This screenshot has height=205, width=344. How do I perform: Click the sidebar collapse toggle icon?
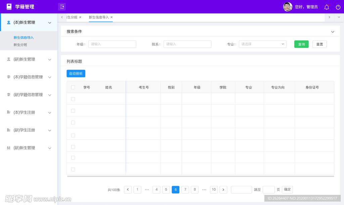point(62,7)
